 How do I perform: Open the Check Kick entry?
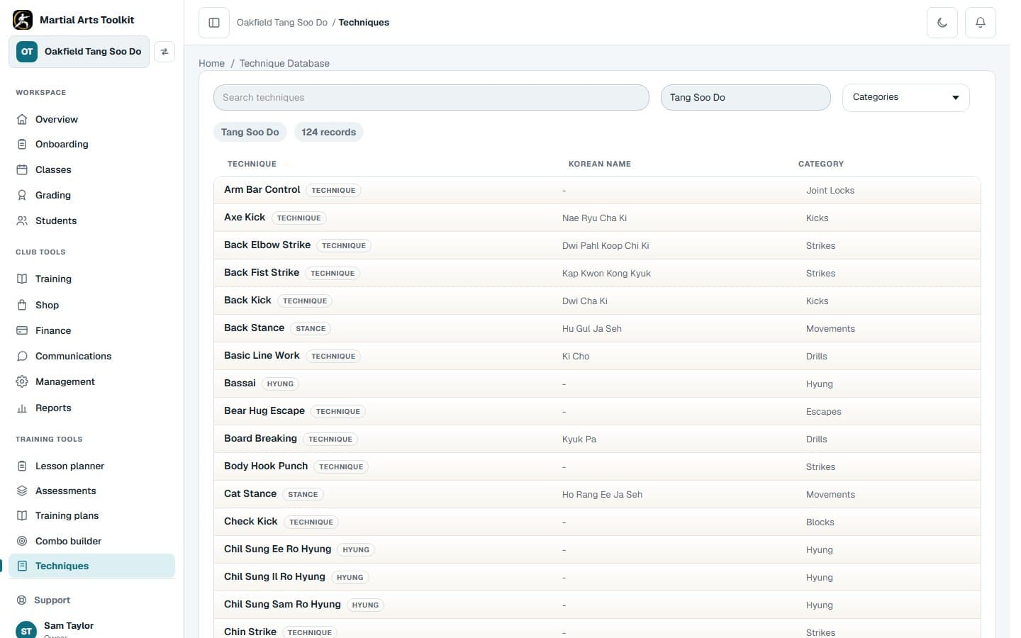point(251,521)
